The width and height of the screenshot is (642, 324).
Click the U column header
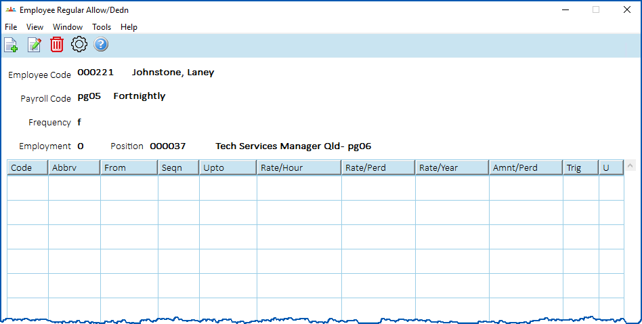(612, 167)
